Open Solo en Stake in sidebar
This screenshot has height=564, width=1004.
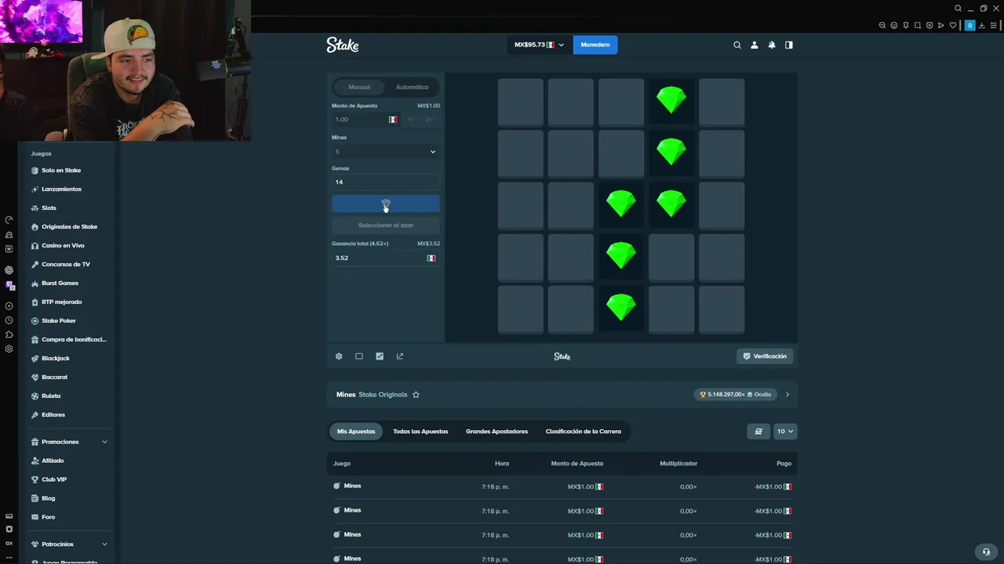tap(61, 170)
